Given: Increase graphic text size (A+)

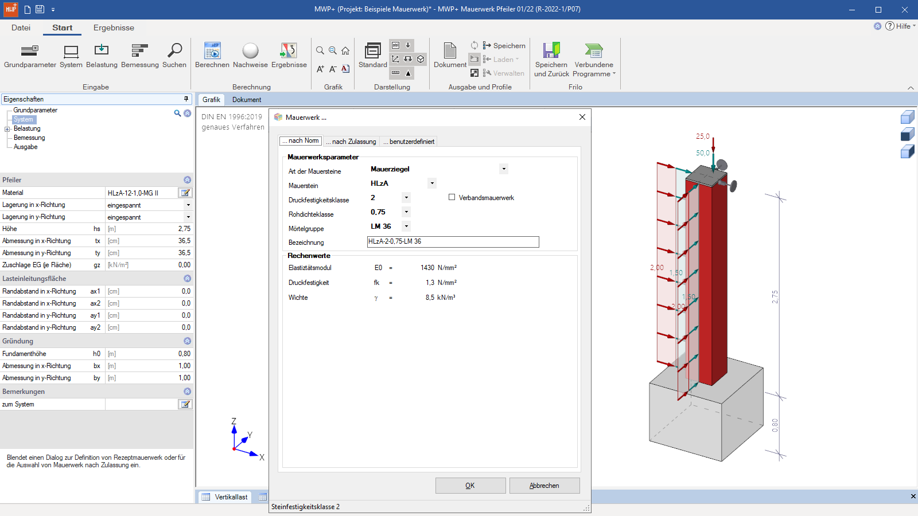Looking at the screenshot, I should [x=320, y=69].
